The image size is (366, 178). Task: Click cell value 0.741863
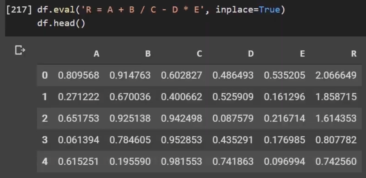coord(233,161)
